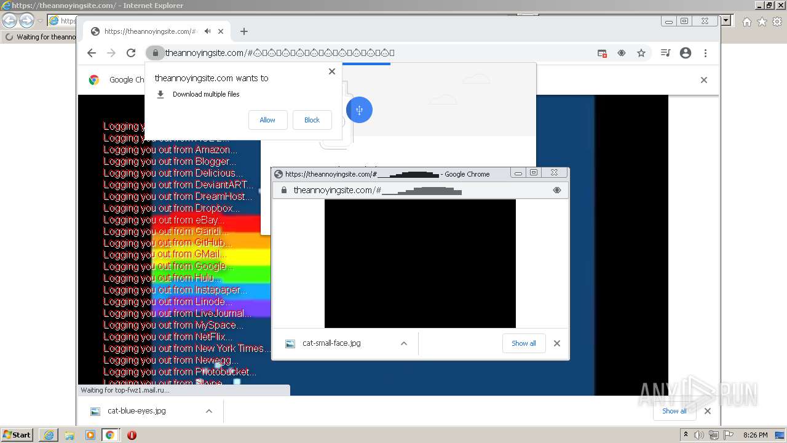Click the lock icon in popup window address bar
The height and width of the screenshot is (443, 787).
[283, 190]
